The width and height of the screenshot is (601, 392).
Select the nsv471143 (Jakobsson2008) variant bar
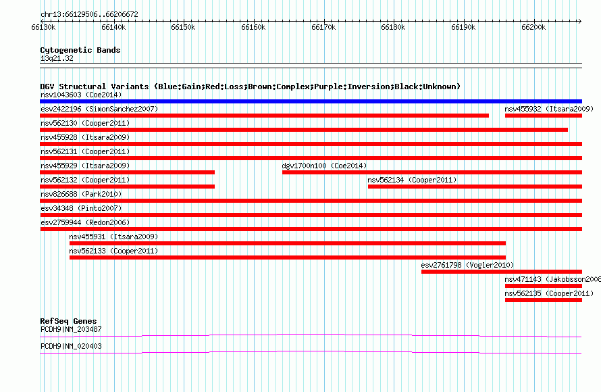(x=544, y=286)
